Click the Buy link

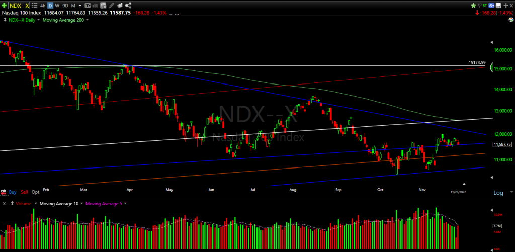pos(13,192)
